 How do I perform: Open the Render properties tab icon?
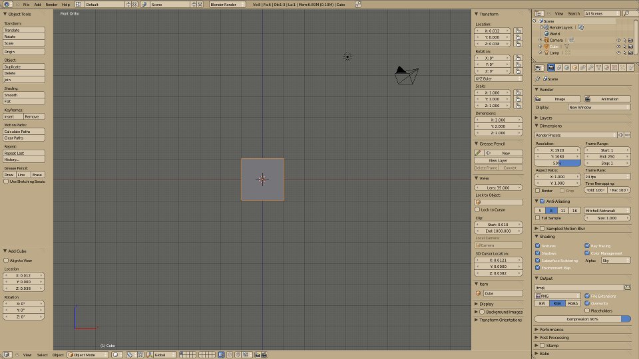(550, 68)
